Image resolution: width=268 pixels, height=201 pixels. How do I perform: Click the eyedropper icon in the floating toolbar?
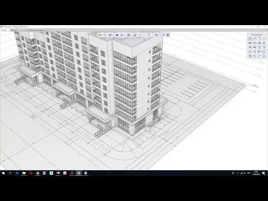point(163,35)
